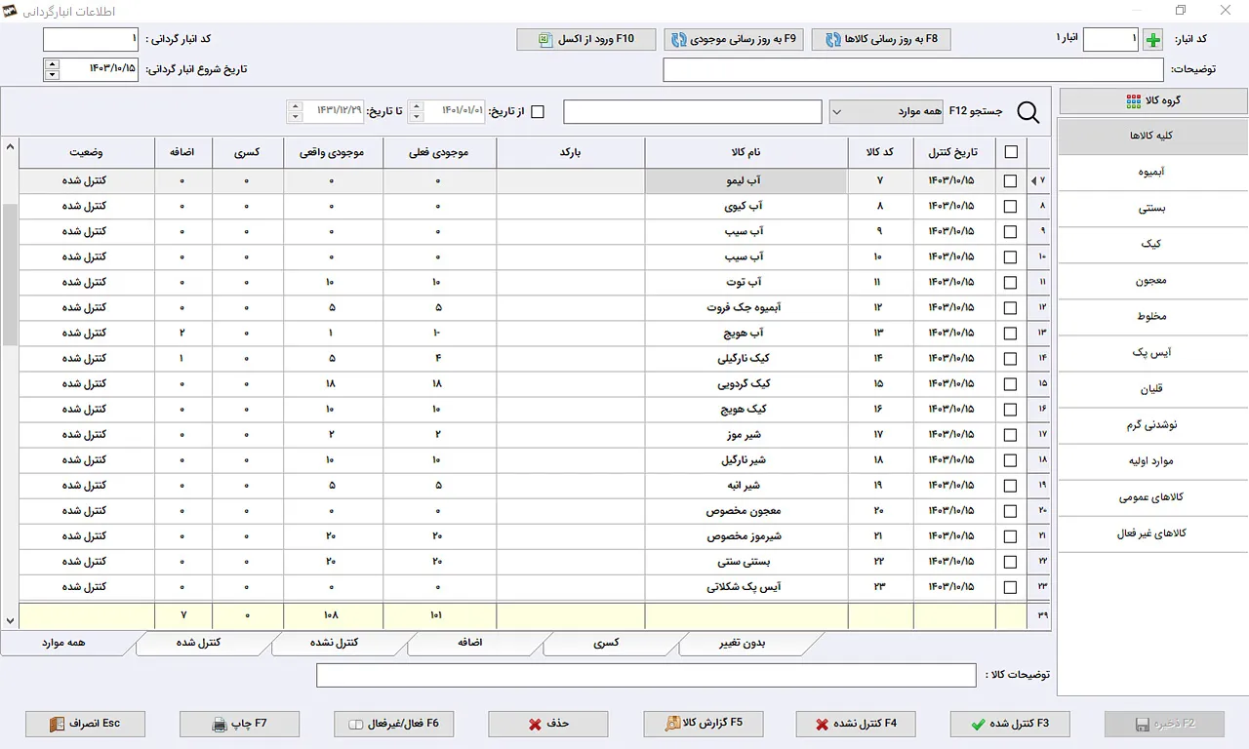Select کالاهای غیر فعال in sidebar

(1153, 533)
